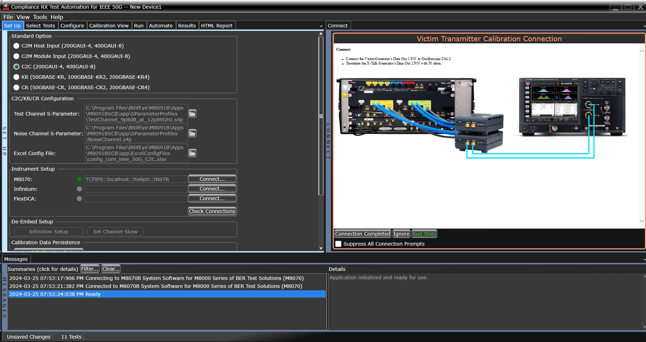The height and width of the screenshot is (342, 646).
Task: Expand the Connect tab overflow chevron
Action: (x=643, y=26)
